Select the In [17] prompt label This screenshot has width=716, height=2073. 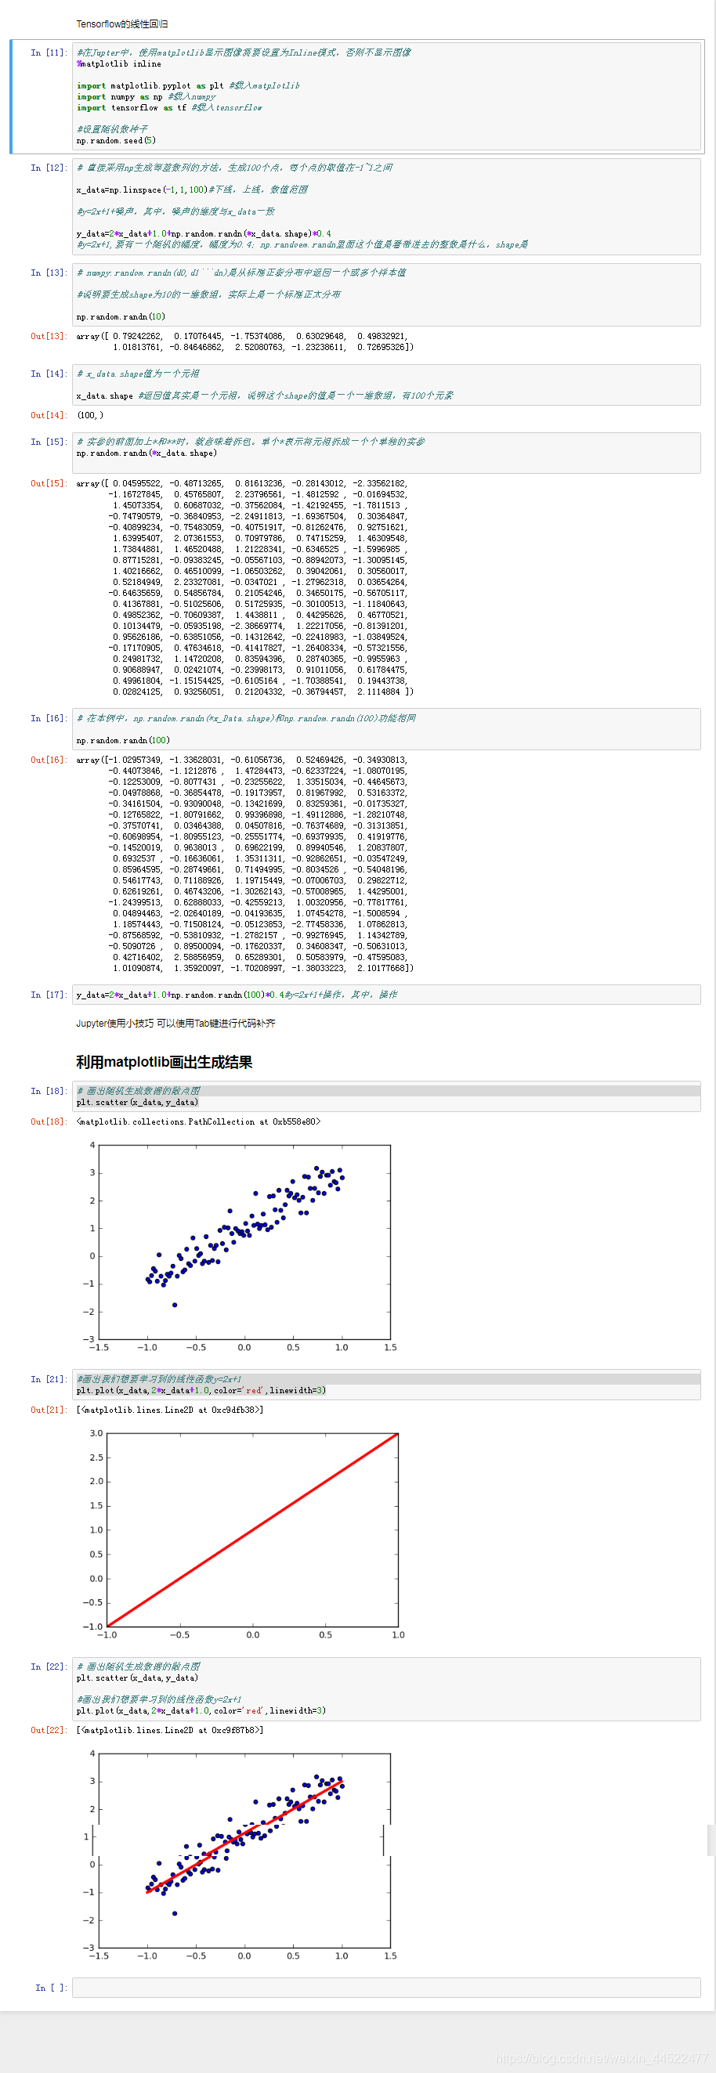pyautogui.click(x=49, y=995)
